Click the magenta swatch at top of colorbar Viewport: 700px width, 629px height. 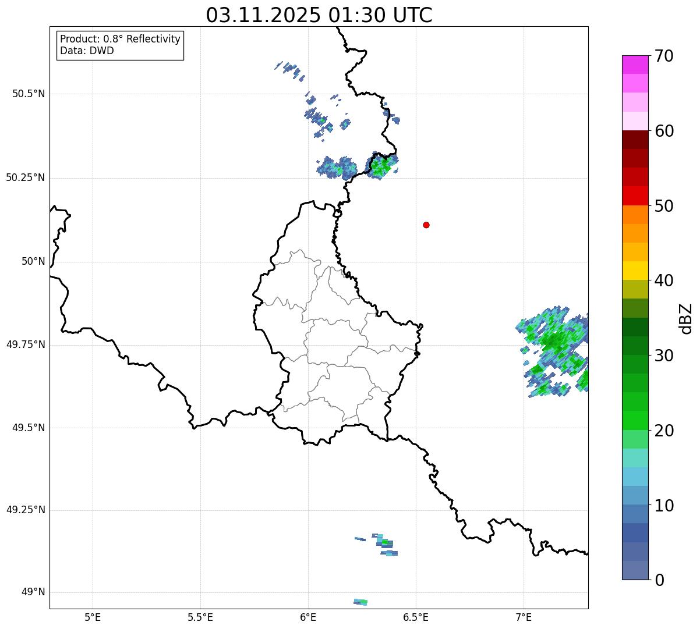tap(635, 65)
